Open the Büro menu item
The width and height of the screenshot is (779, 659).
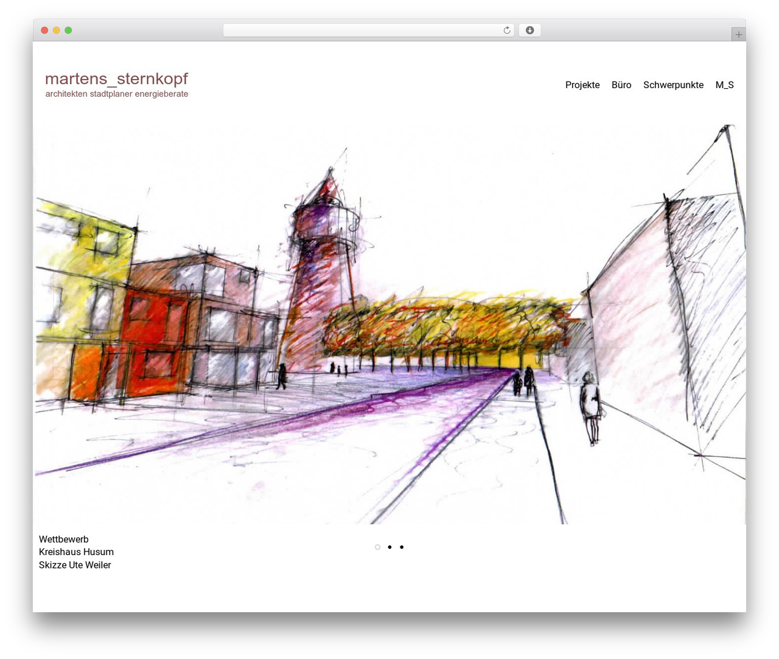(621, 85)
